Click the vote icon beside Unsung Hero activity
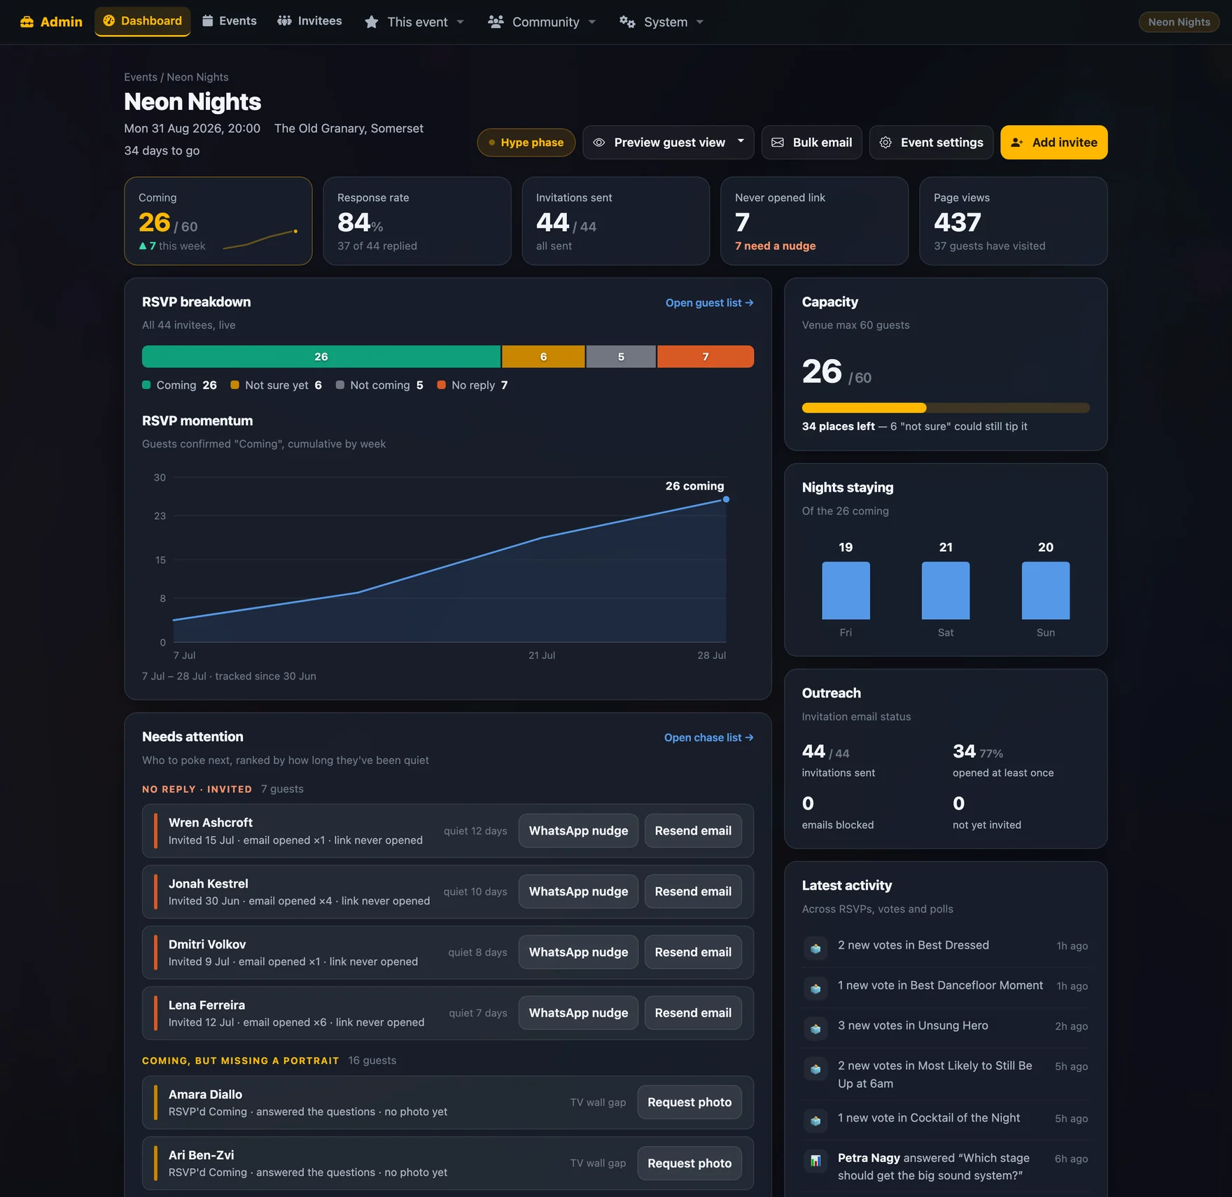The height and width of the screenshot is (1197, 1232). tap(815, 1029)
